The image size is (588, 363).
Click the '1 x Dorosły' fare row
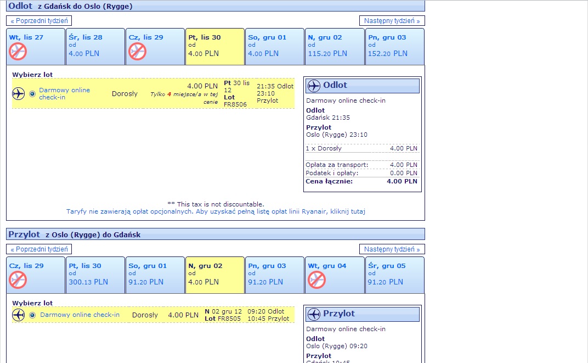(361, 148)
